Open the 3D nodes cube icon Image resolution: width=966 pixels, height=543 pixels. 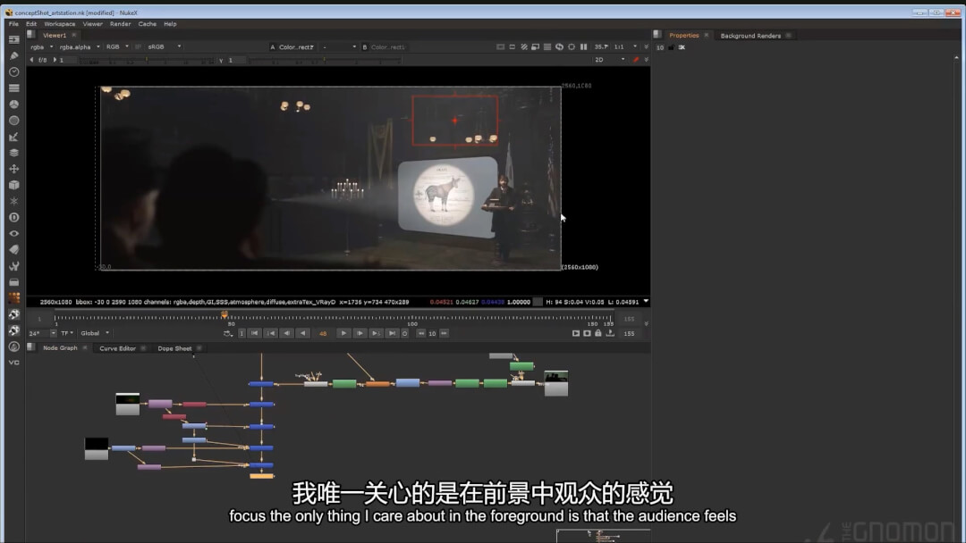[x=13, y=185]
